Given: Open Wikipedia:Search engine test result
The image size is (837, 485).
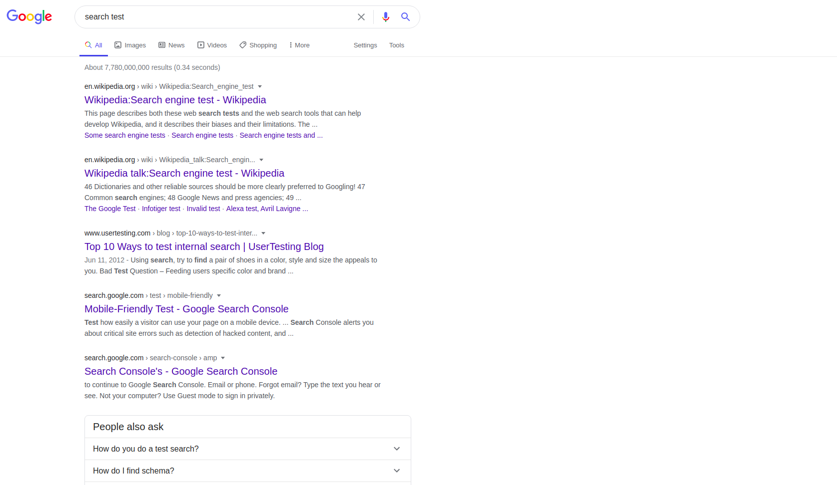Looking at the screenshot, I should tap(175, 100).
